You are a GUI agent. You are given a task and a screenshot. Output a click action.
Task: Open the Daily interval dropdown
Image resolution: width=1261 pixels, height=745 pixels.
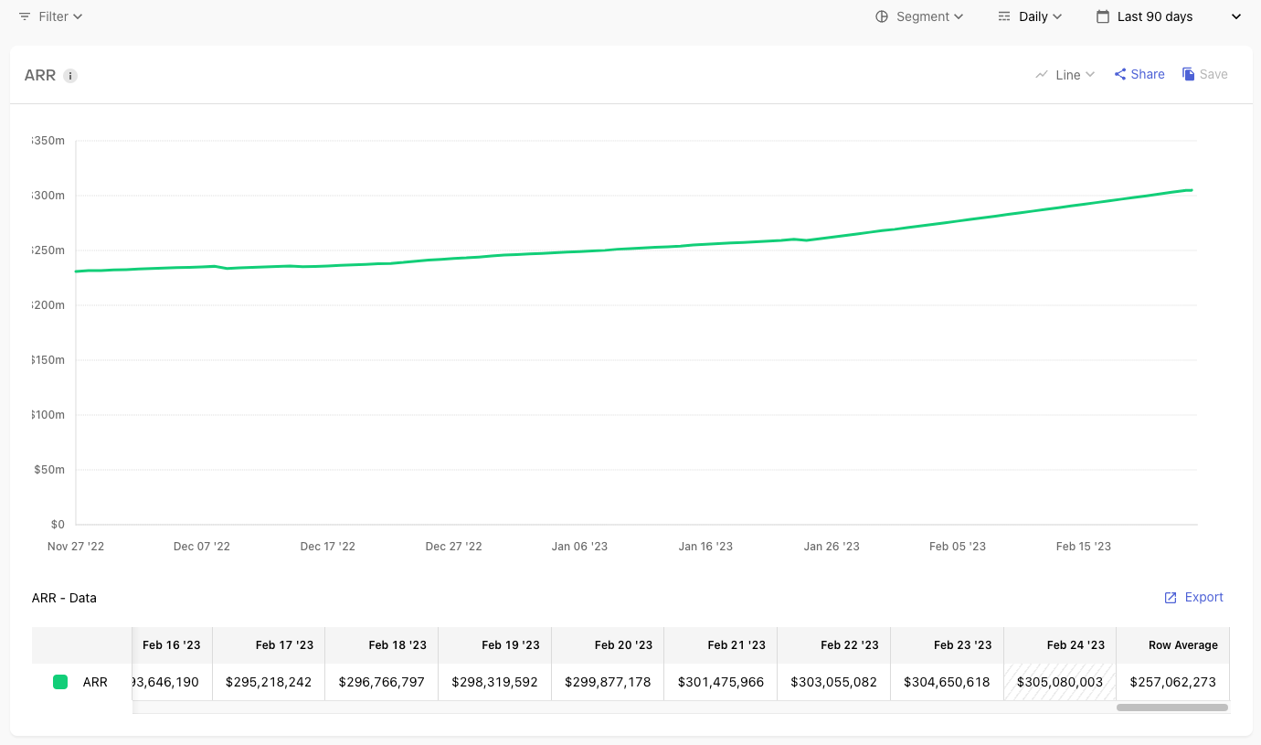pos(1030,16)
